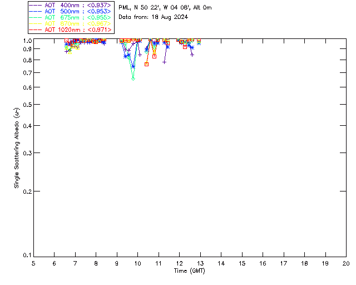Click the y-axis tick label 0.2
This screenshot has height=285, width=356.
pyautogui.click(x=27, y=191)
